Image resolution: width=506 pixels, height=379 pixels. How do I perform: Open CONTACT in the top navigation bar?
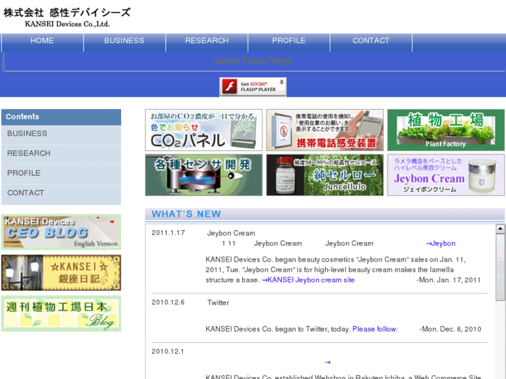[371, 41]
